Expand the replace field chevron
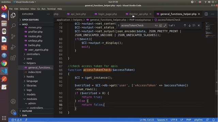Viewport: 218px width, 122px height. tap(119, 25)
